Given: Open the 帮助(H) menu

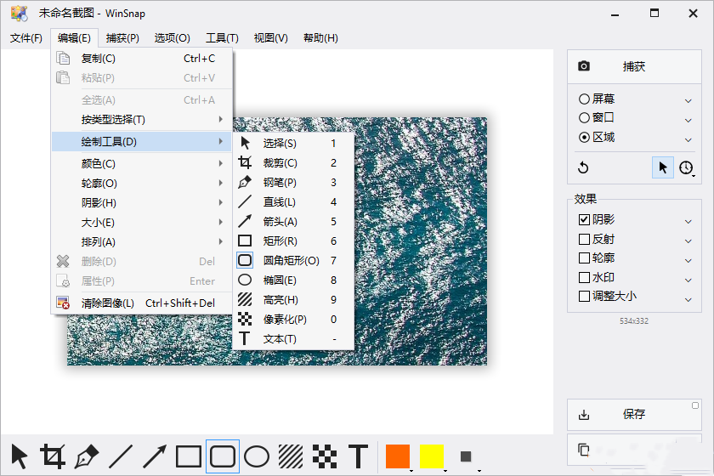Looking at the screenshot, I should [320, 37].
